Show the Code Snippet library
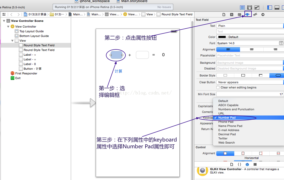The height and width of the screenshot is (180, 284). point(239,164)
